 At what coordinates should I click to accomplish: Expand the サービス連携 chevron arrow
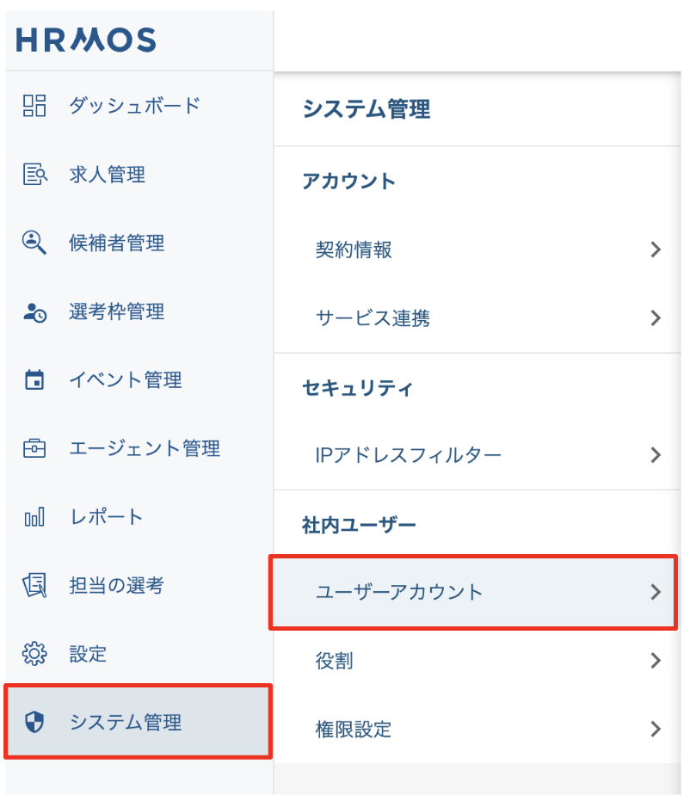656,318
